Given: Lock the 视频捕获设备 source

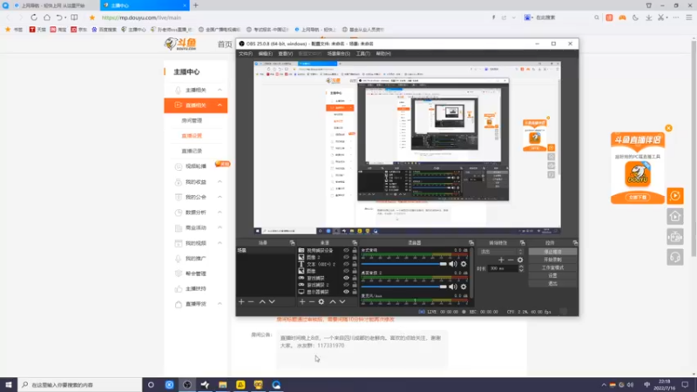Looking at the screenshot, I should (x=355, y=251).
